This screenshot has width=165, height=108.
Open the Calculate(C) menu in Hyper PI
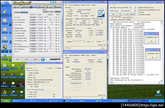[x=114, y=19]
